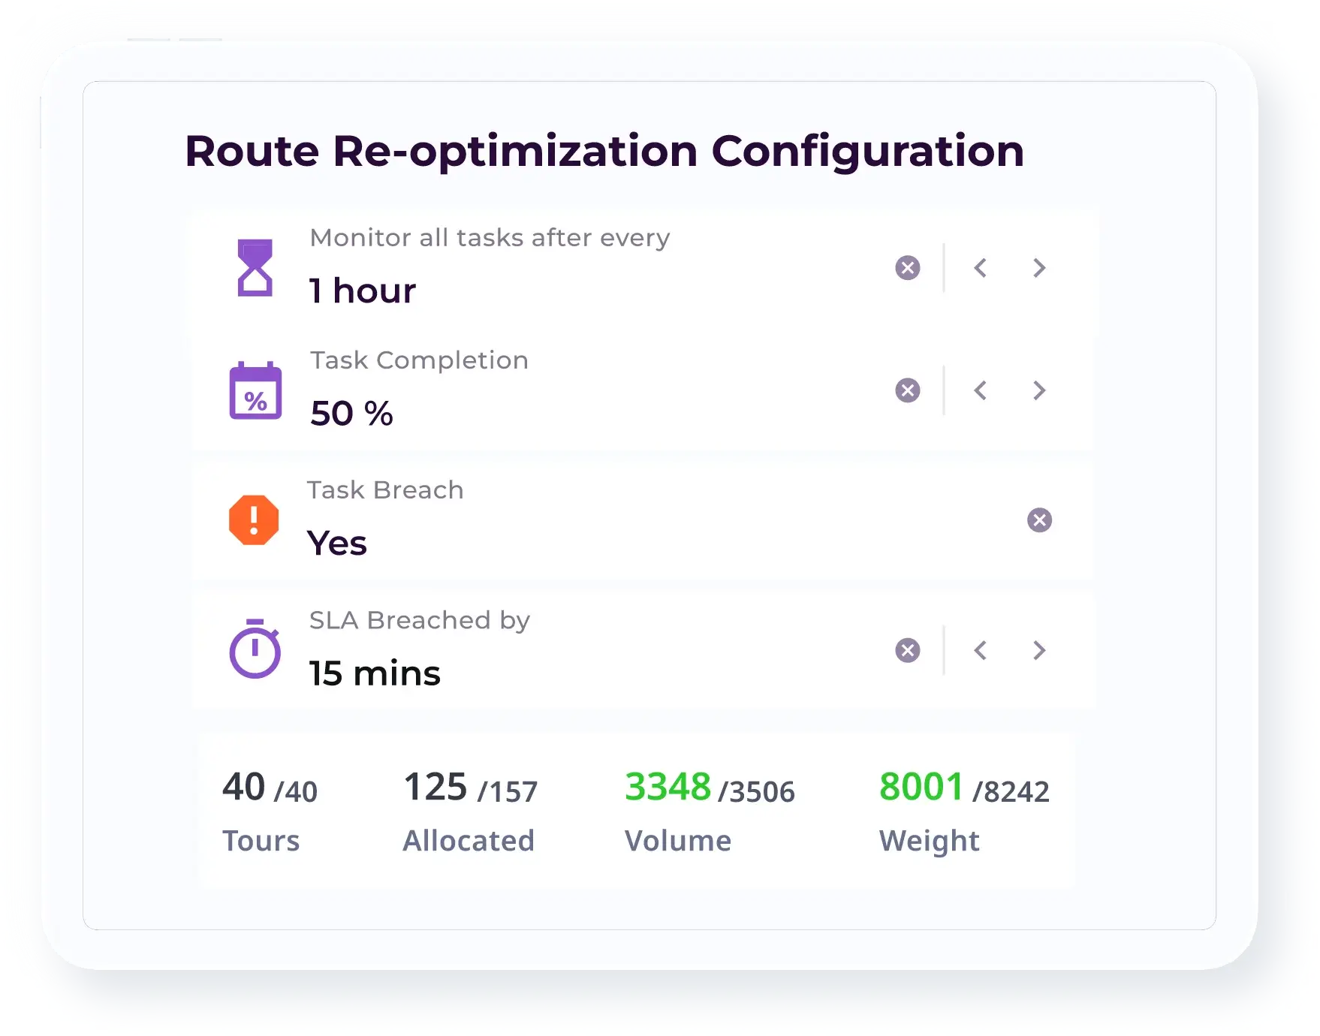Select the calendar percentage Task Completion icon
Viewport: 1320px width, 1036px height.
point(256,392)
